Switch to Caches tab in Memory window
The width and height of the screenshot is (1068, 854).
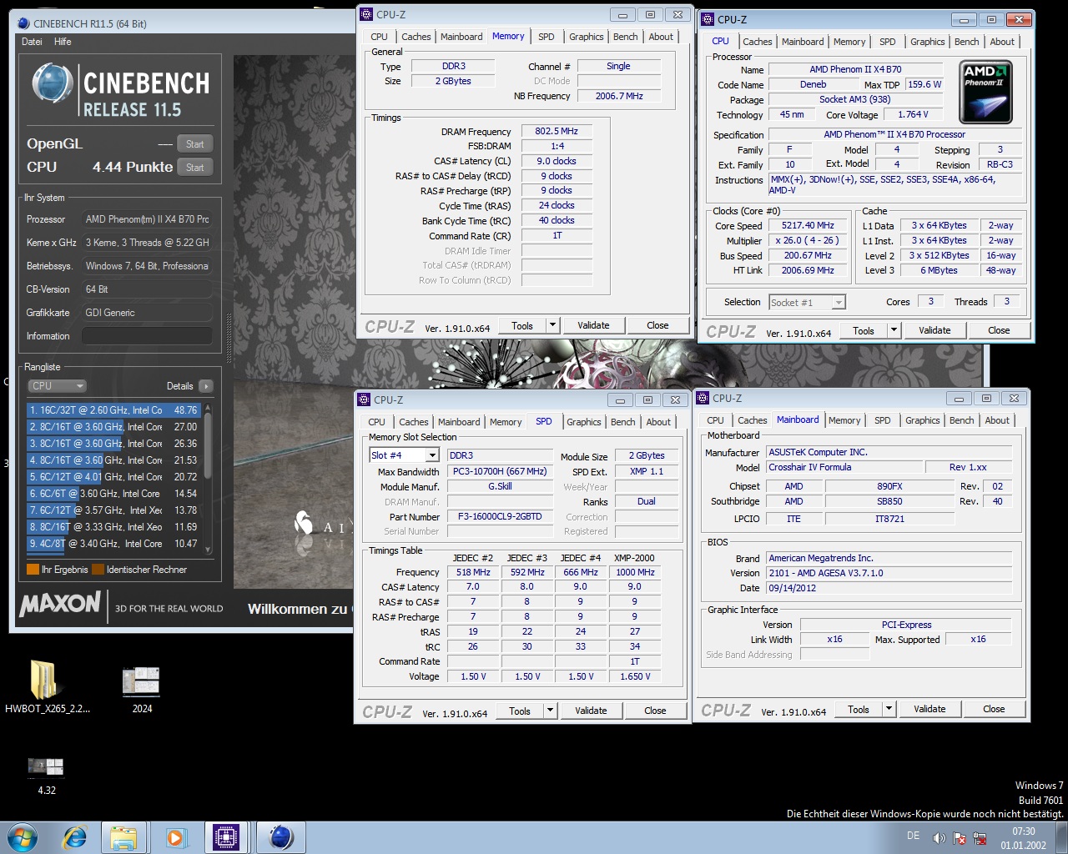click(x=416, y=37)
